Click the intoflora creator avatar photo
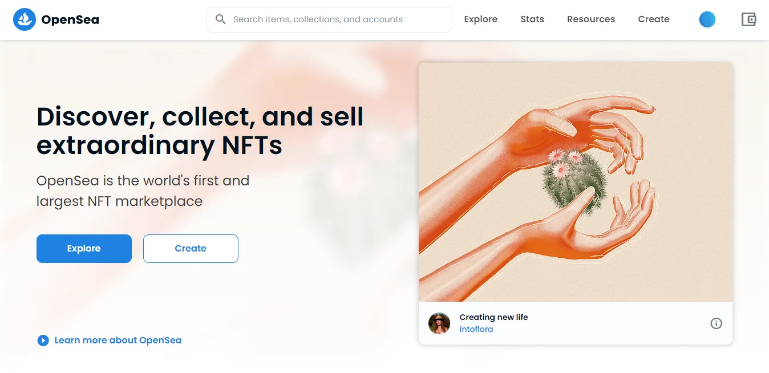The image size is (769, 373). 439,323
